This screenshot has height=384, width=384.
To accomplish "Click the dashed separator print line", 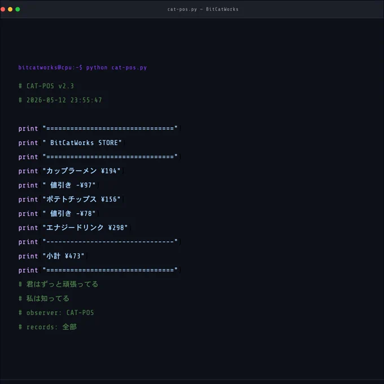I will coord(99,242).
